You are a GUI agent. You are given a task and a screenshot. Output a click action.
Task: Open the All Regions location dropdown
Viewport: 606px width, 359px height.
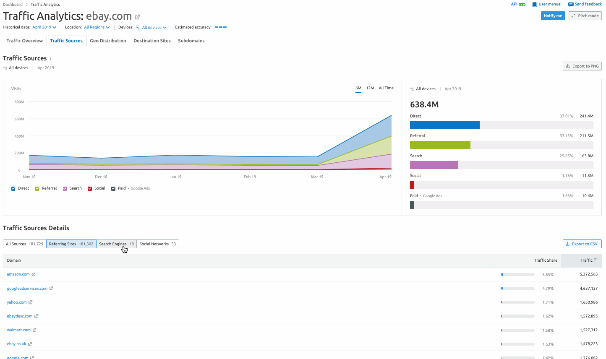(97, 27)
